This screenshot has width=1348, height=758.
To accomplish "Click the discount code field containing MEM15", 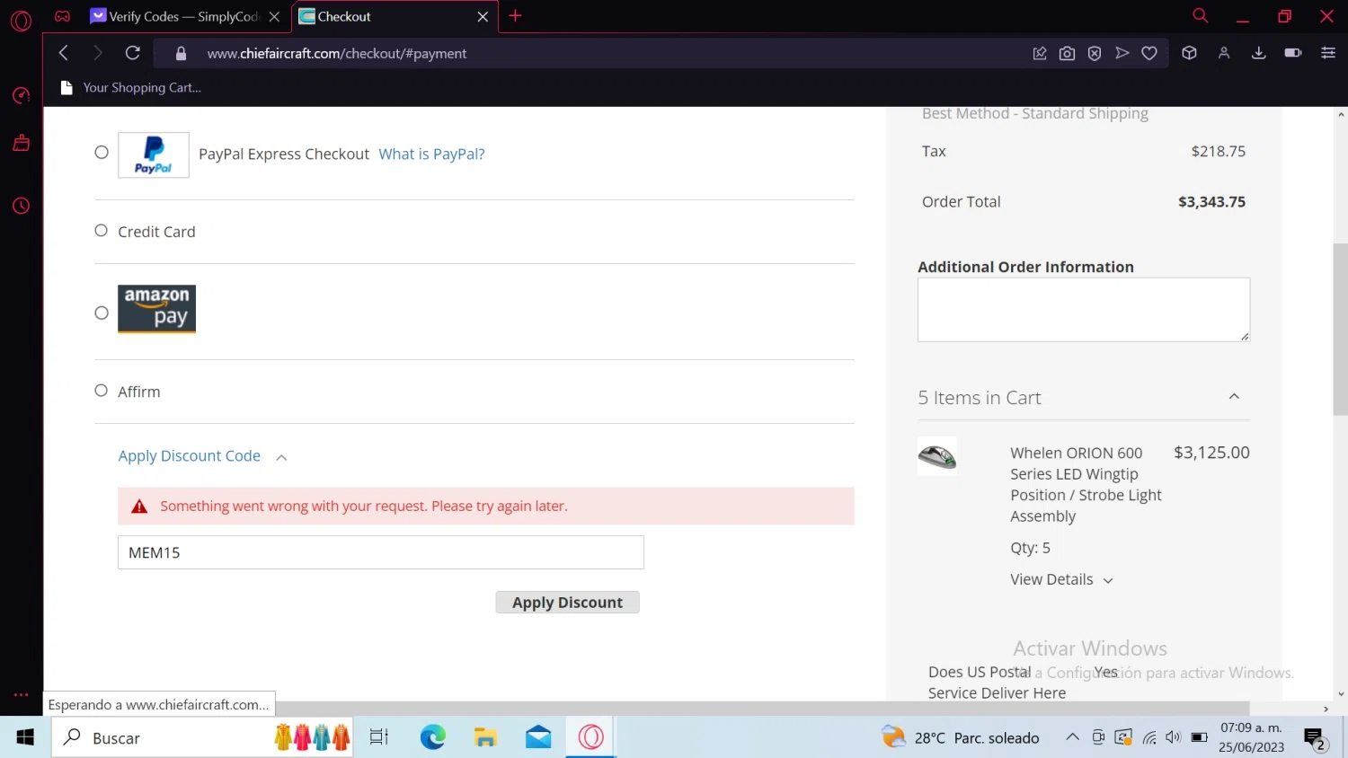I will [x=381, y=552].
